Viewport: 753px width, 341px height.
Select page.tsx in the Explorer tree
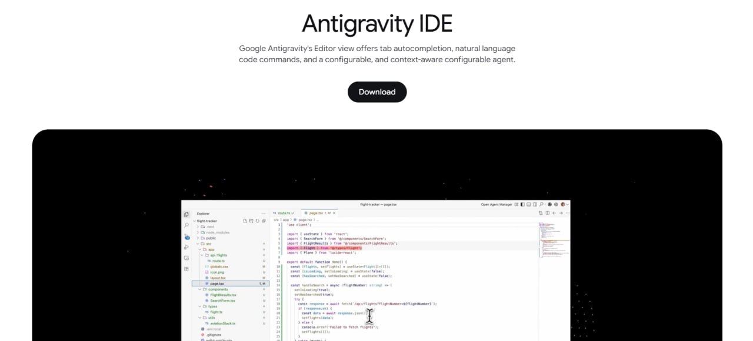231,283
